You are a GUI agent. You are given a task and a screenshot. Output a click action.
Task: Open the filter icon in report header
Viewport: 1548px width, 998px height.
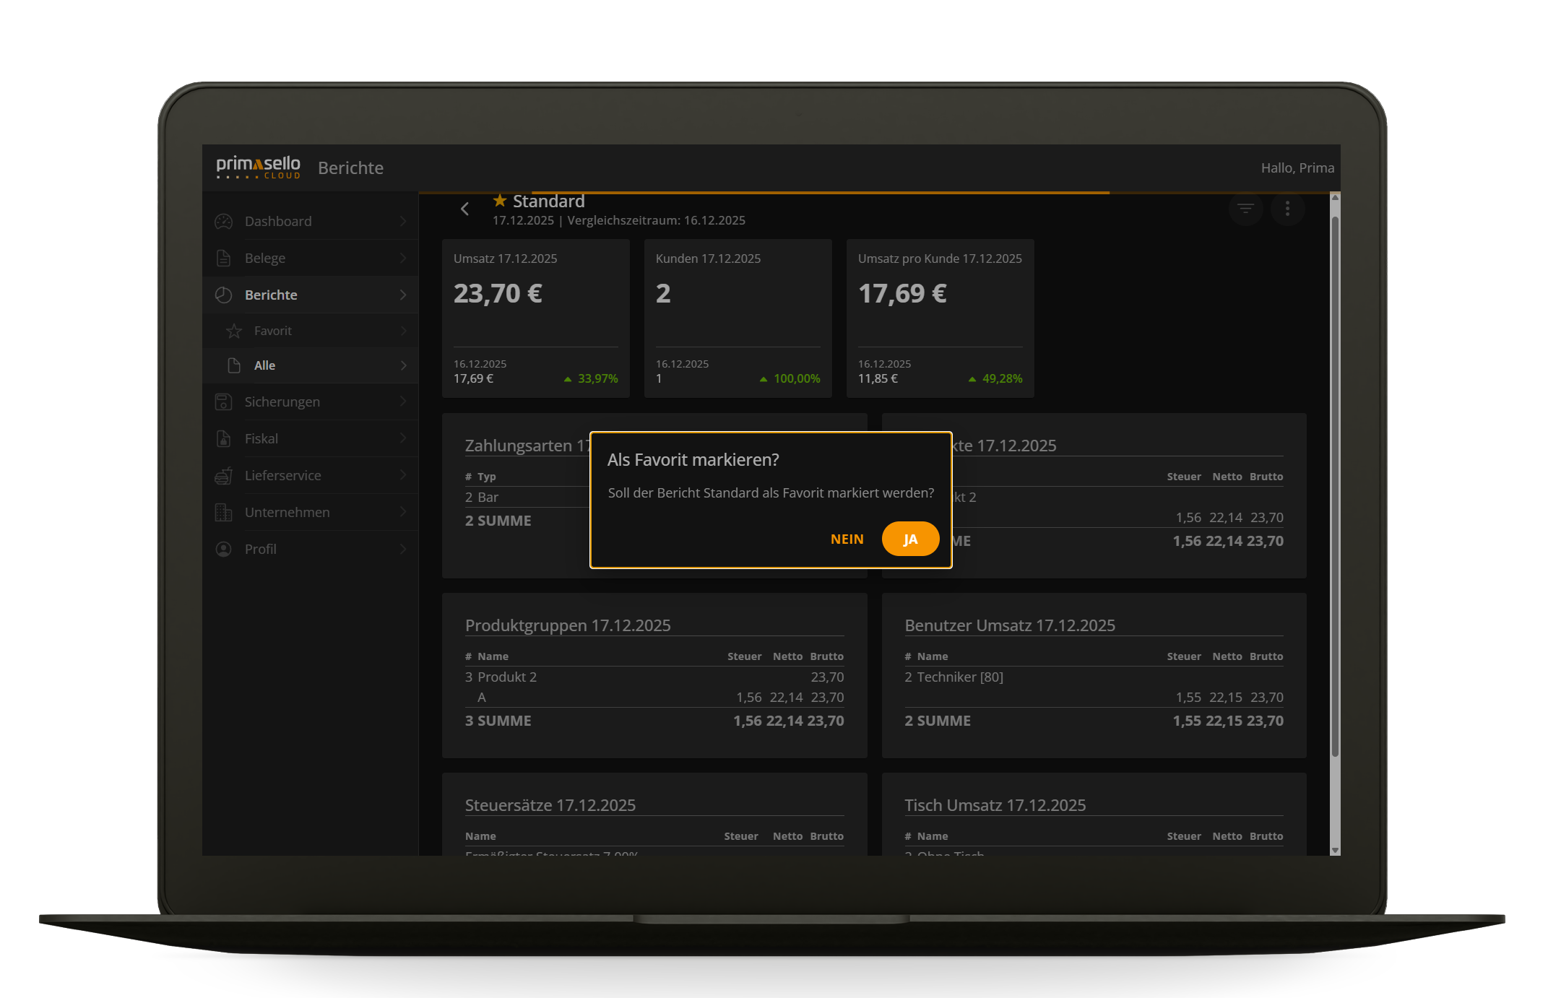point(1245,209)
